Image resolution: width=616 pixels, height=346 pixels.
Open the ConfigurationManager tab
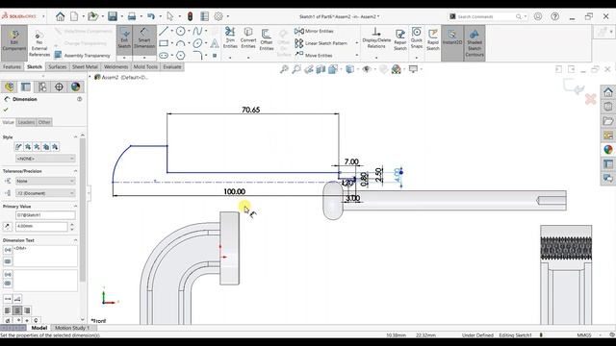pos(42,86)
